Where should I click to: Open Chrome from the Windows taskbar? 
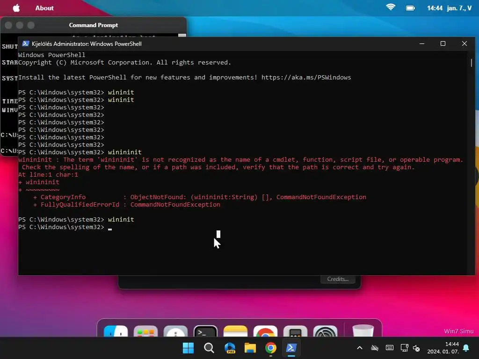click(x=271, y=348)
